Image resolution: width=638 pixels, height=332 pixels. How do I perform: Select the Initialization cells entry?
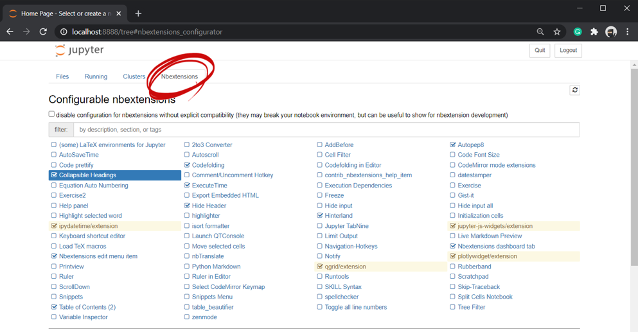coord(480,216)
